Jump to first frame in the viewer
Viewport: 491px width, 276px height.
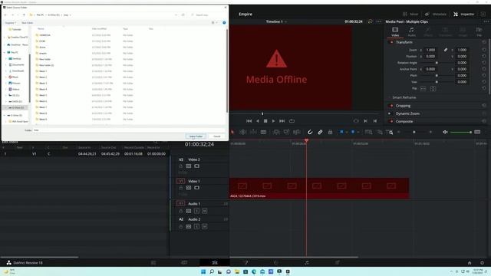click(249, 121)
